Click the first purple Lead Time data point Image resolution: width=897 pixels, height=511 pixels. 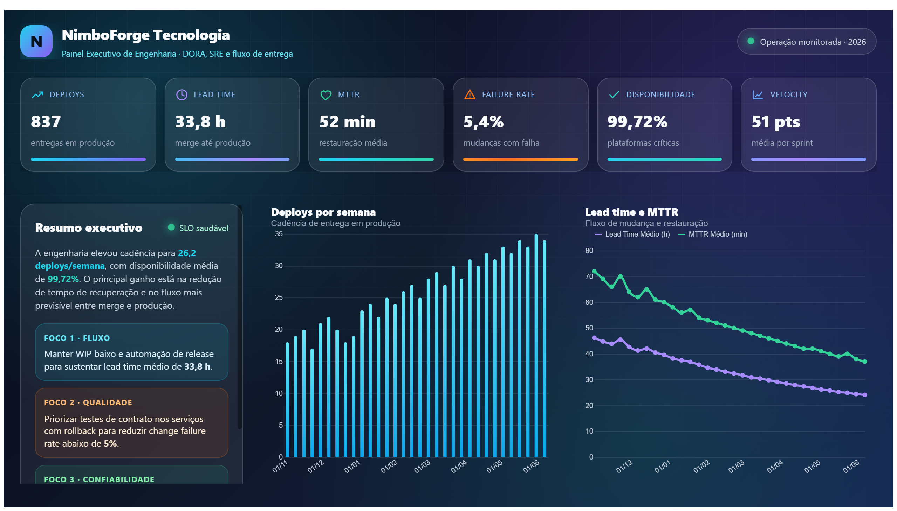coord(595,338)
